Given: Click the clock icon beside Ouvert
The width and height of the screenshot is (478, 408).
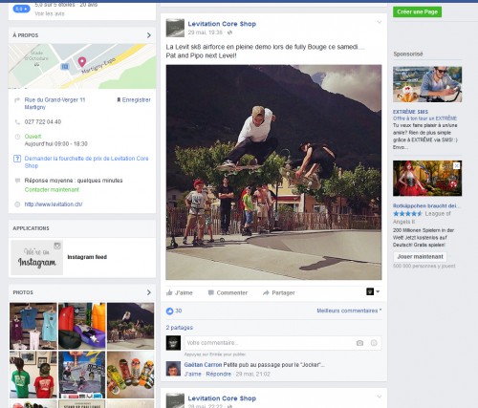Looking at the screenshot, I should 17,137.
